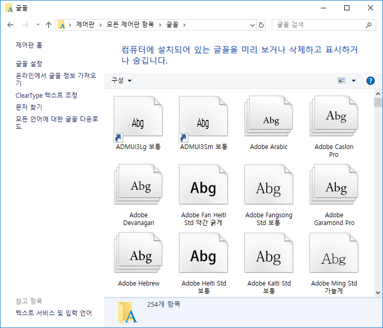Expand the address bar history dropdown
The width and height of the screenshot is (383, 328).
coord(253,25)
